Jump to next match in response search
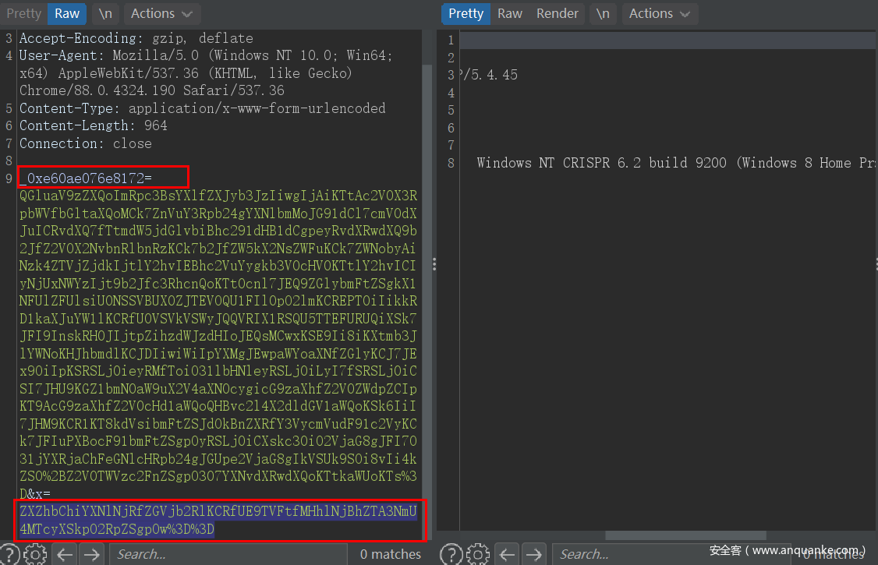The image size is (878, 565). [534, 554]
